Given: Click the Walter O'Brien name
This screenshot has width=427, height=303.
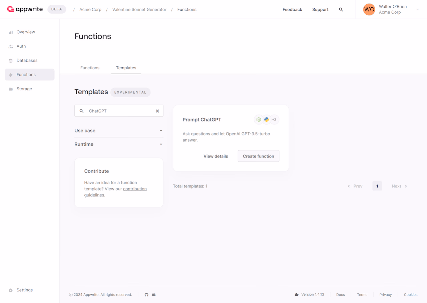Looking at the screenshot, I should tap(393, 6).
